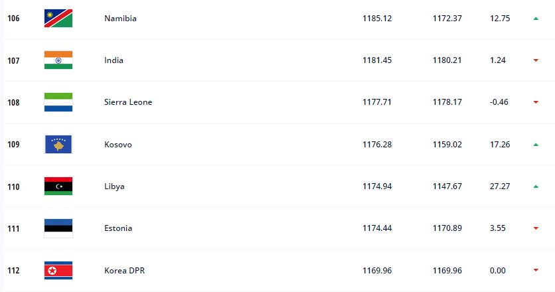Image resolution: width=555 pixels, height=292 pixels.
Task: Click Libya's total points 1174.94
Action: (x=377, y=186)
